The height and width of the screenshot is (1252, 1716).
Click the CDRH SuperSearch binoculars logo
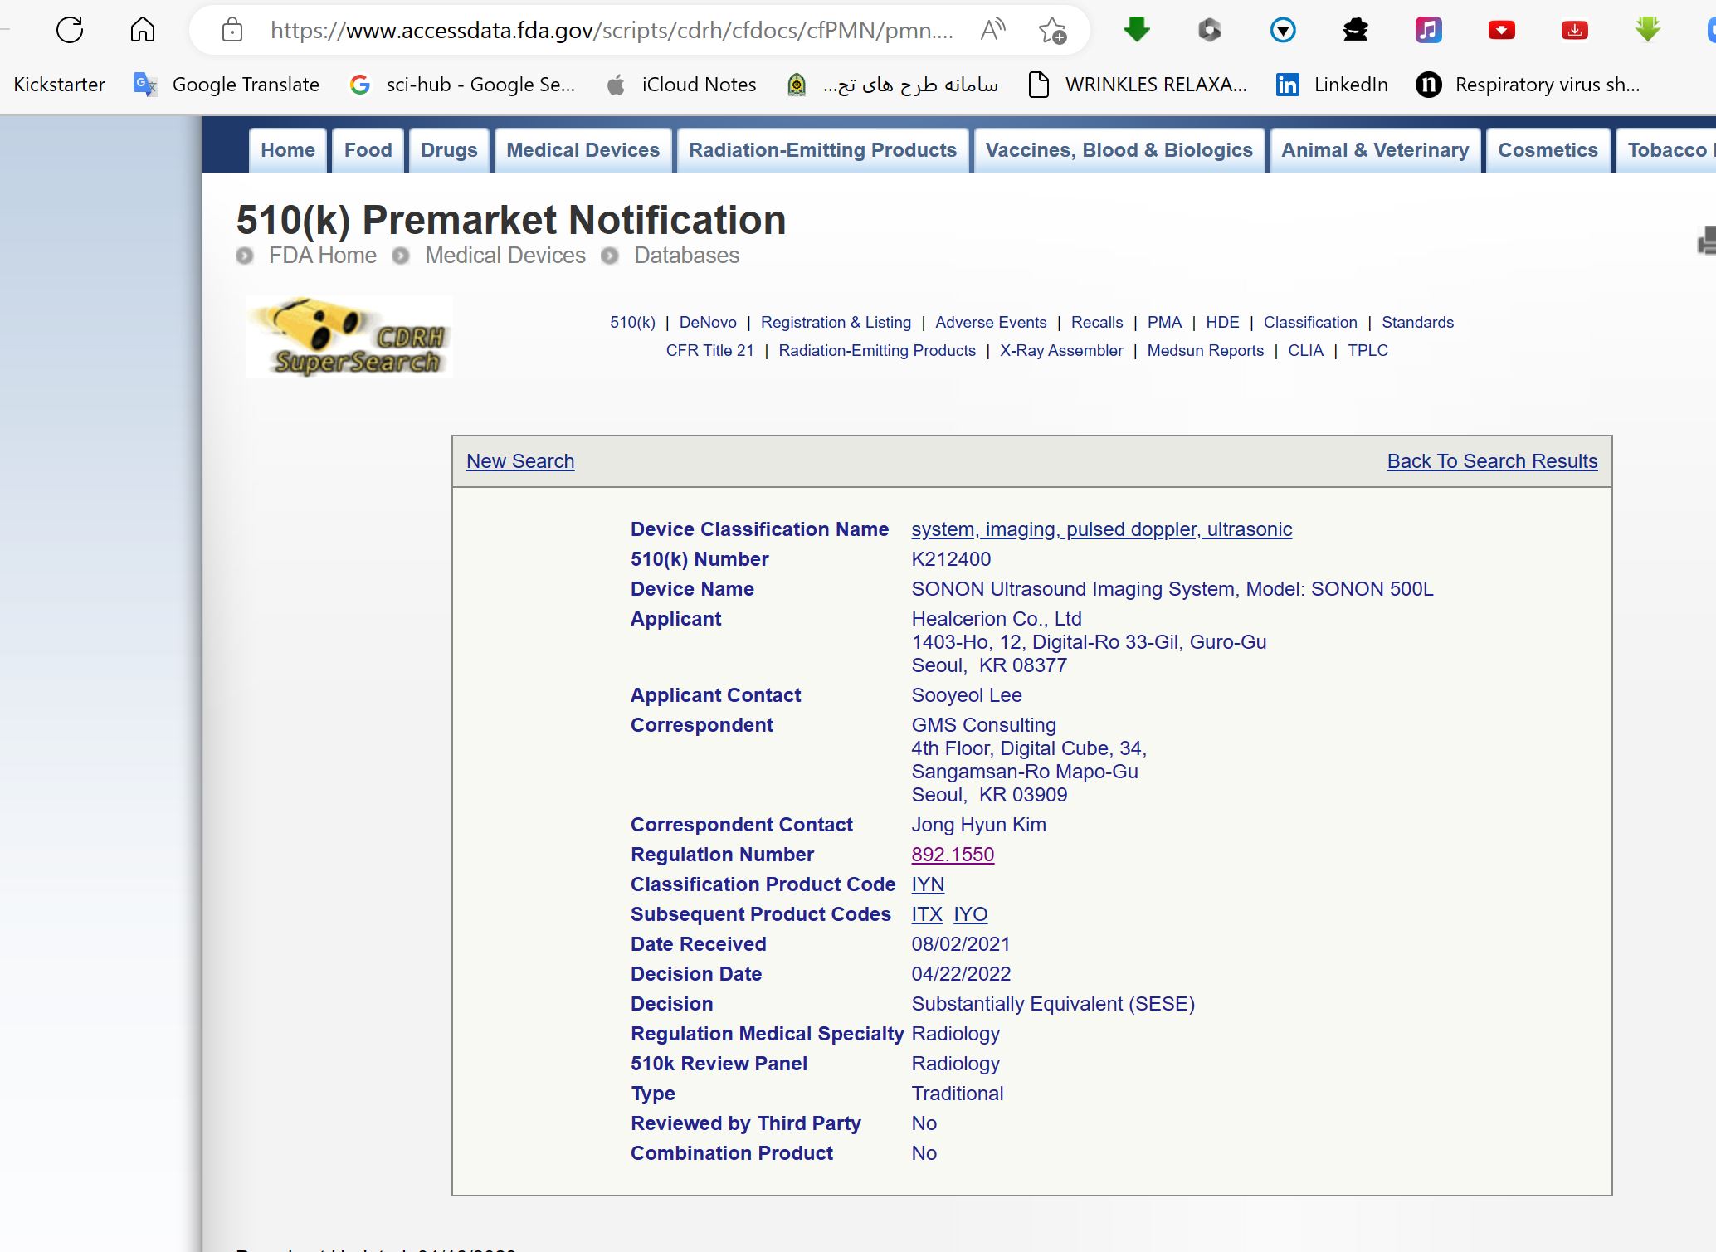tap(349, 337)
